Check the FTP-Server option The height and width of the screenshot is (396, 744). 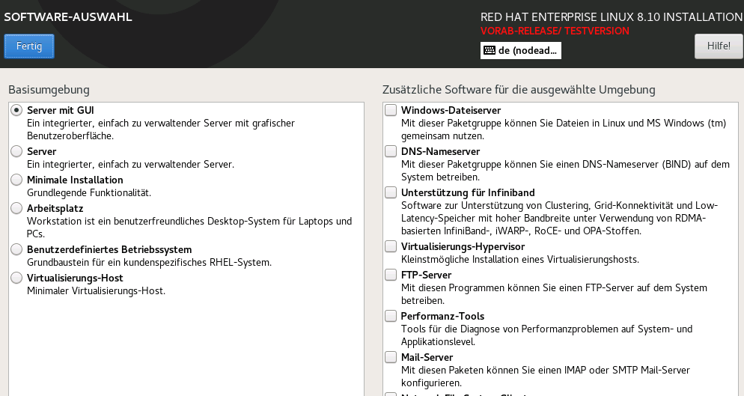coord(391,275)
